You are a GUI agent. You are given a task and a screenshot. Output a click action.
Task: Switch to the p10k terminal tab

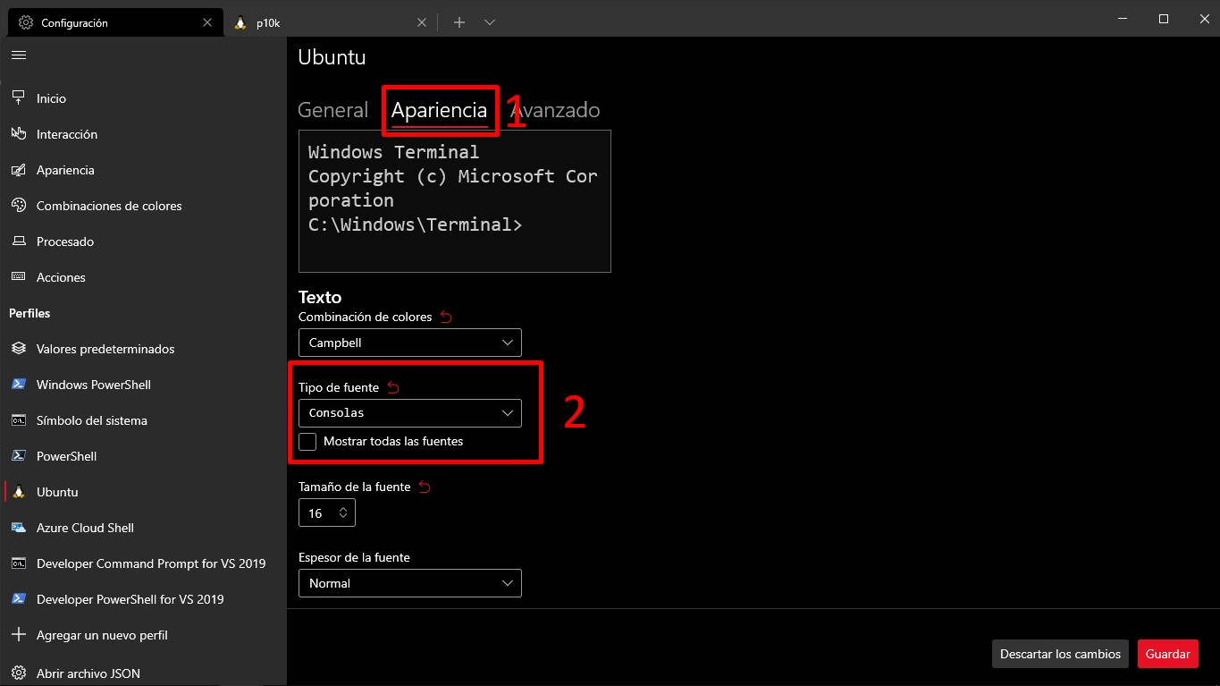331,22
